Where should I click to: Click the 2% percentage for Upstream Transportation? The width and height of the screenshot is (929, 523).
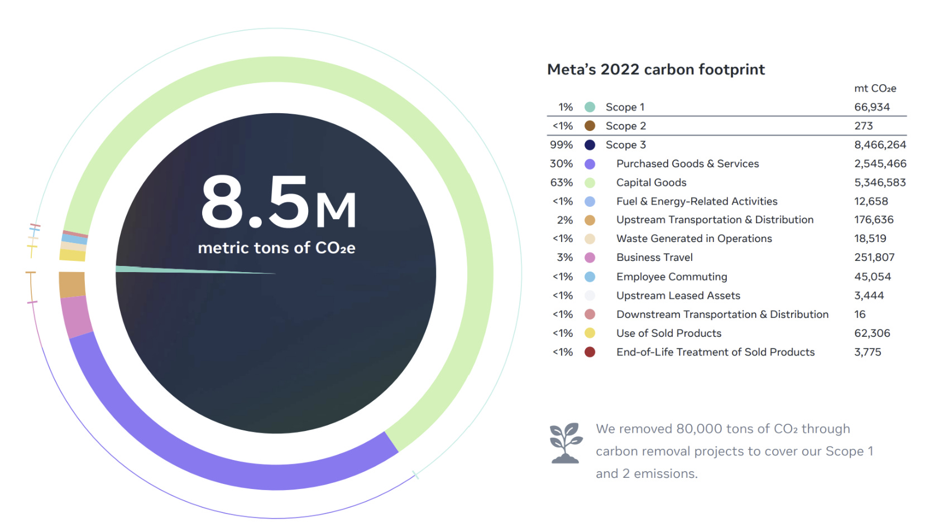coord(565,220)
